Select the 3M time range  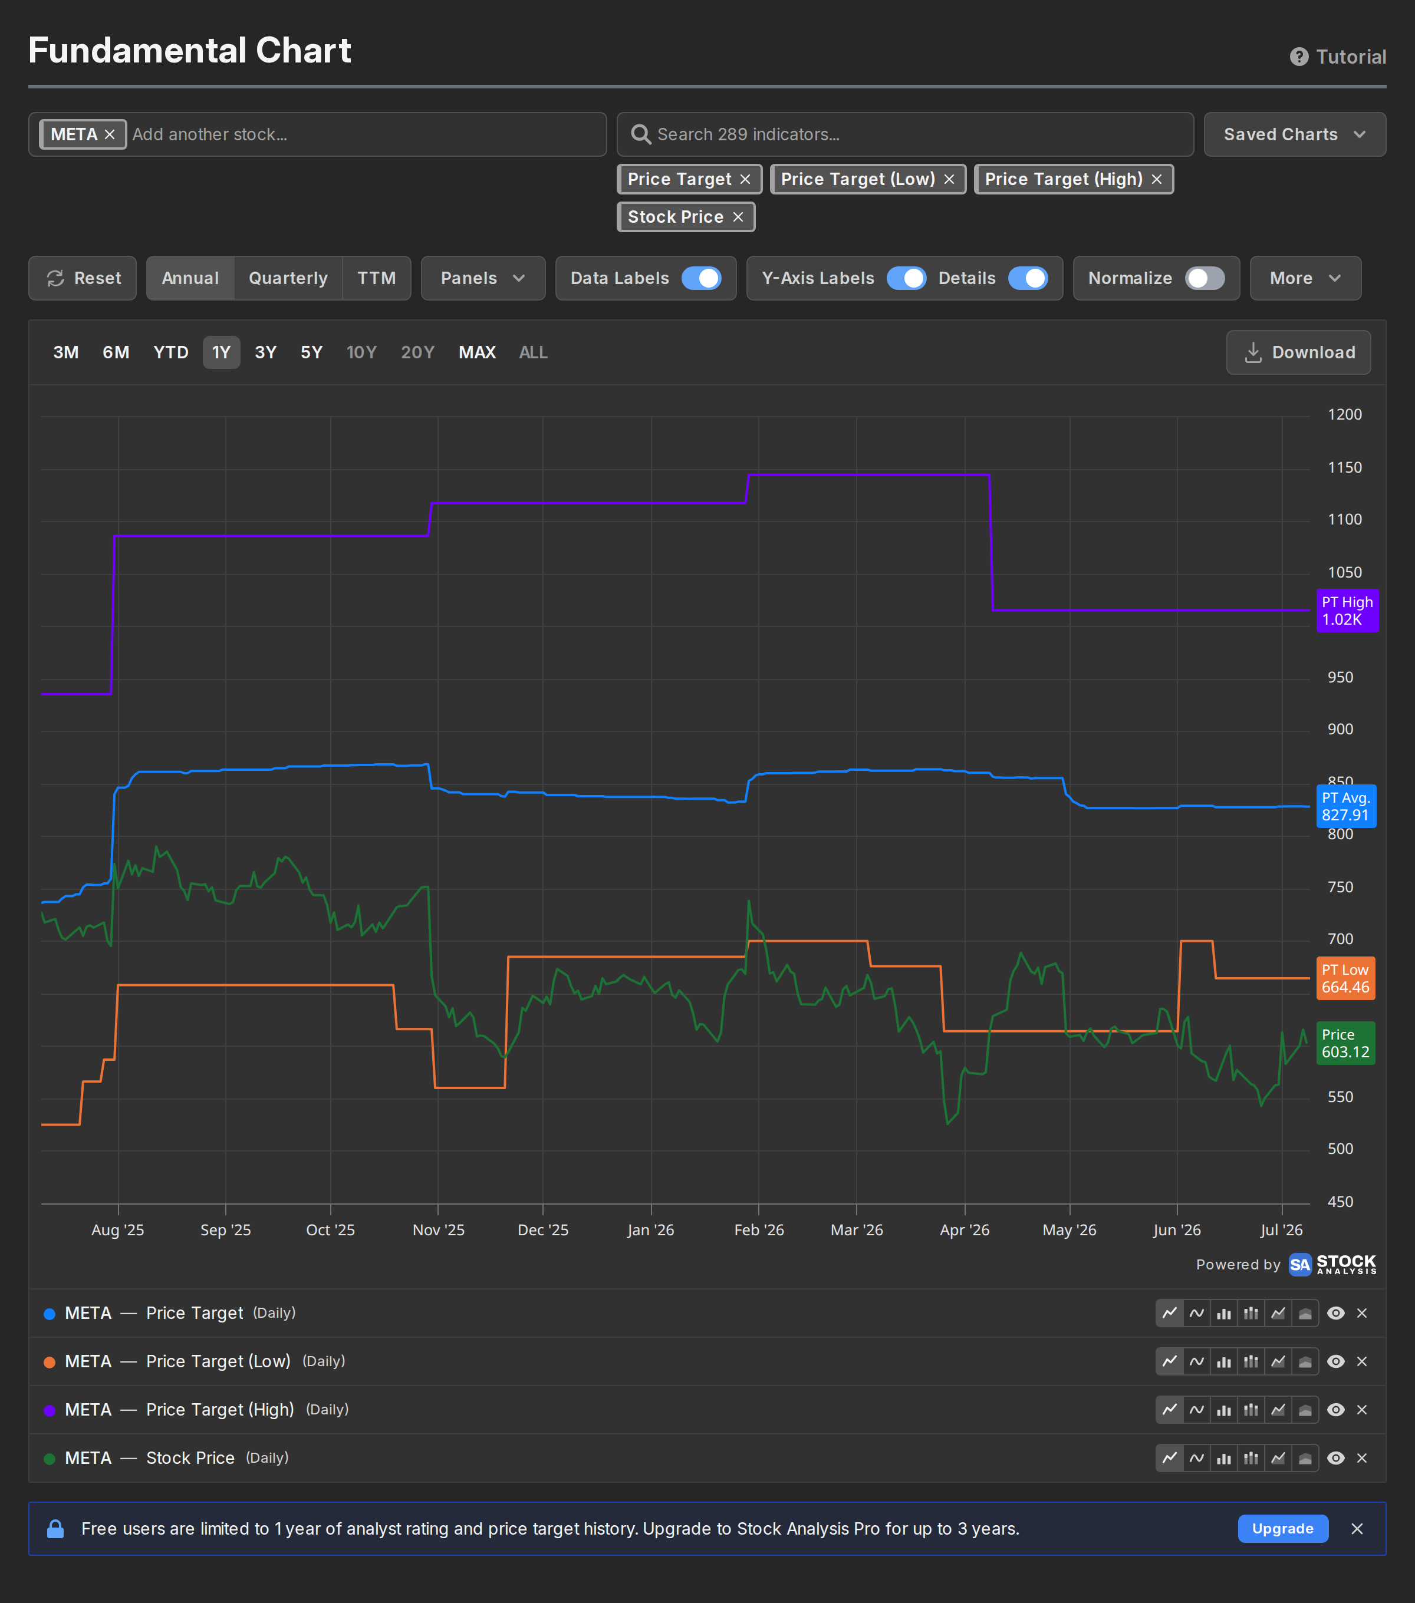(x=66, y=352)
